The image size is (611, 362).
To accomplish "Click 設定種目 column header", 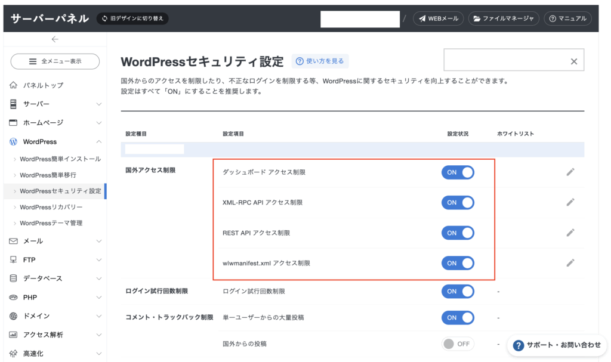I will pyautogui.click(x=136, y=134).
